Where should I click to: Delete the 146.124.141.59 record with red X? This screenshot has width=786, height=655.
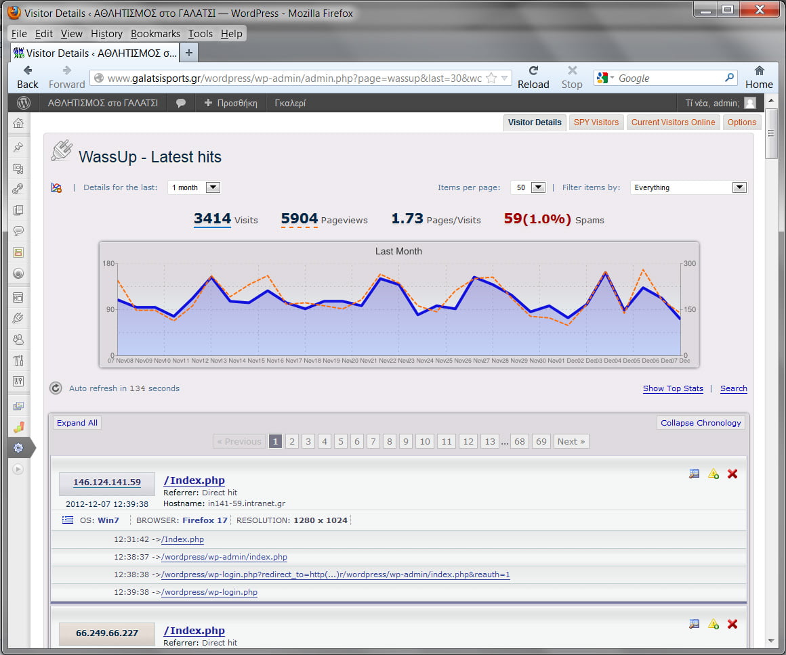732,474
